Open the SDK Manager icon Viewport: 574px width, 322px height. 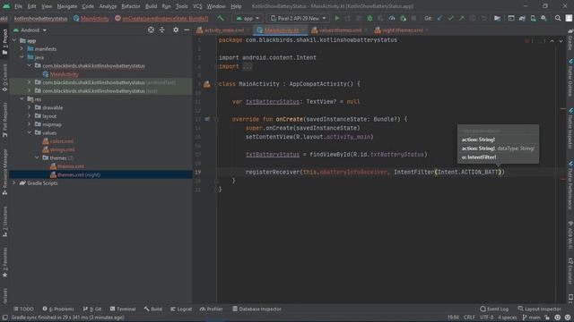click(x=544, y=18)
